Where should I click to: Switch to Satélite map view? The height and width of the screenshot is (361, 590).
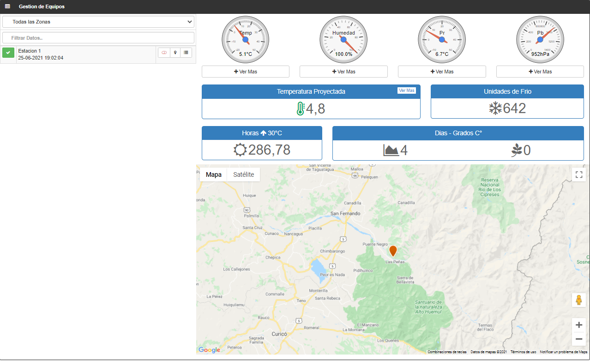(243, 174)
